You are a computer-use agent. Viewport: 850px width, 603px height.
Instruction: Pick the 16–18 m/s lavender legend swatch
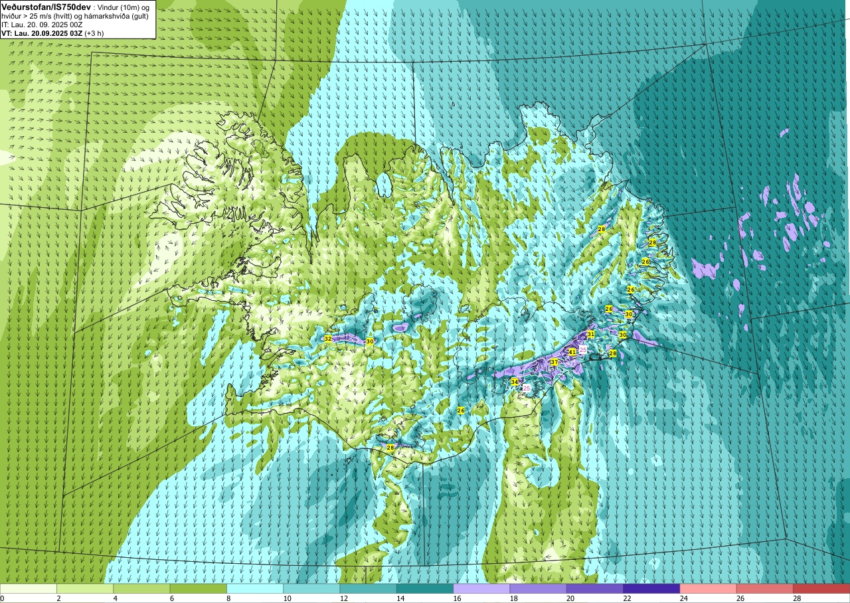481,588
